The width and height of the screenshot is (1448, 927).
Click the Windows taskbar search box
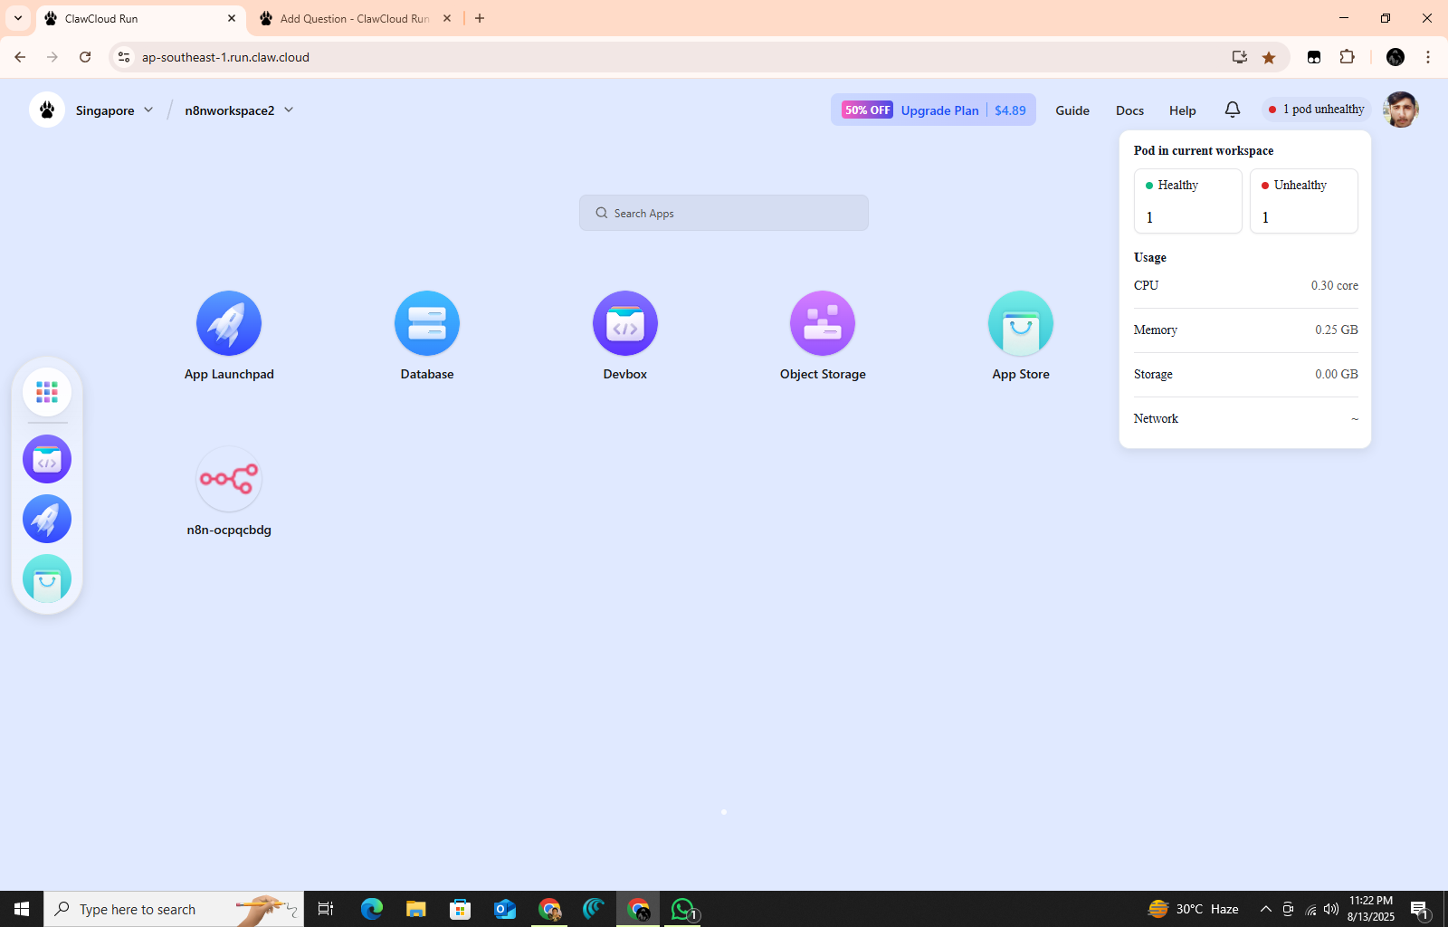click(x=174, y=909)
